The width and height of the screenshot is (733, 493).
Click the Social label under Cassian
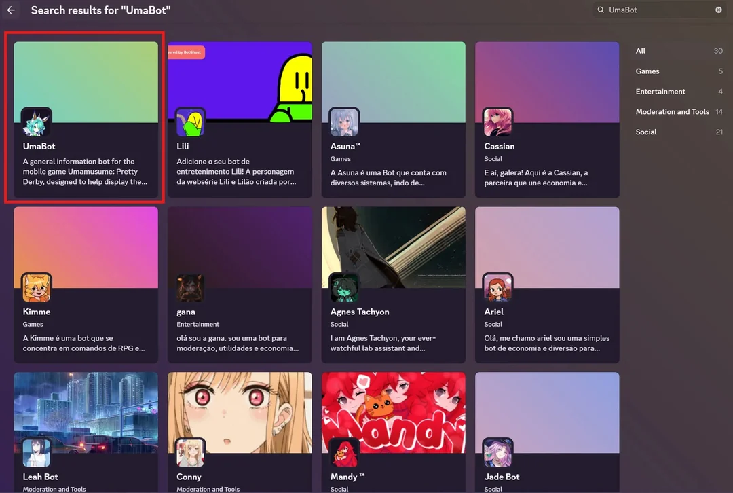493,159
